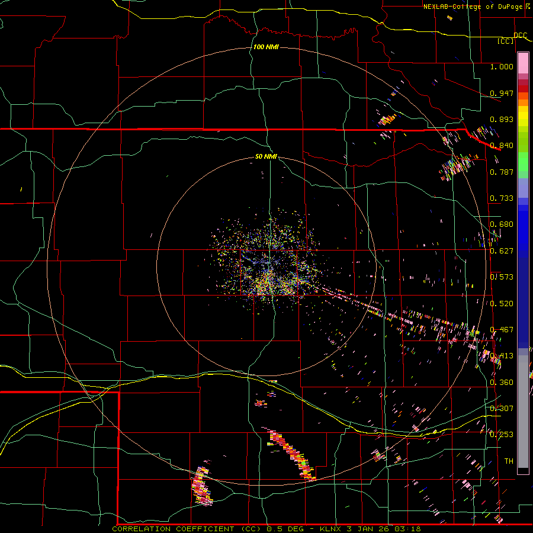The width and height of the screenshot is (533, 533).
Task: Pick the gray segment at bottom of color bar
Action: point(523,412)
